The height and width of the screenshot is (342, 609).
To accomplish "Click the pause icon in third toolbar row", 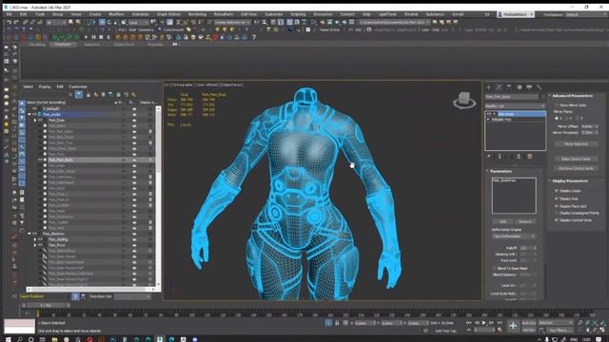I will click(93, 37).
